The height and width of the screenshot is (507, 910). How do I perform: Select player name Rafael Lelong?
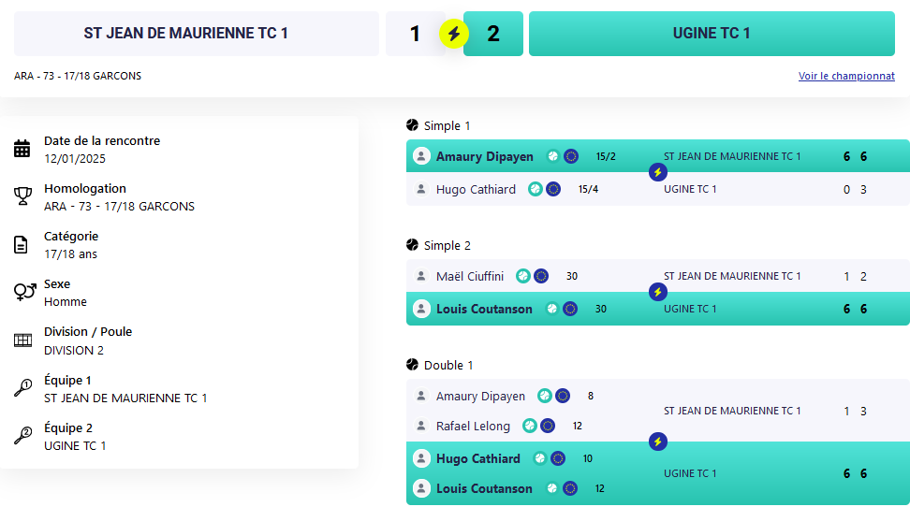(x=473, y=426)
